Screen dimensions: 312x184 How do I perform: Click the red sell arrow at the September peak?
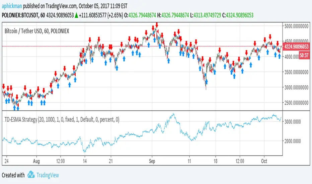157,25
